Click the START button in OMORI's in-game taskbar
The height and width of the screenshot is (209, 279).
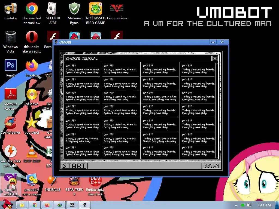(x=74, y=166)
